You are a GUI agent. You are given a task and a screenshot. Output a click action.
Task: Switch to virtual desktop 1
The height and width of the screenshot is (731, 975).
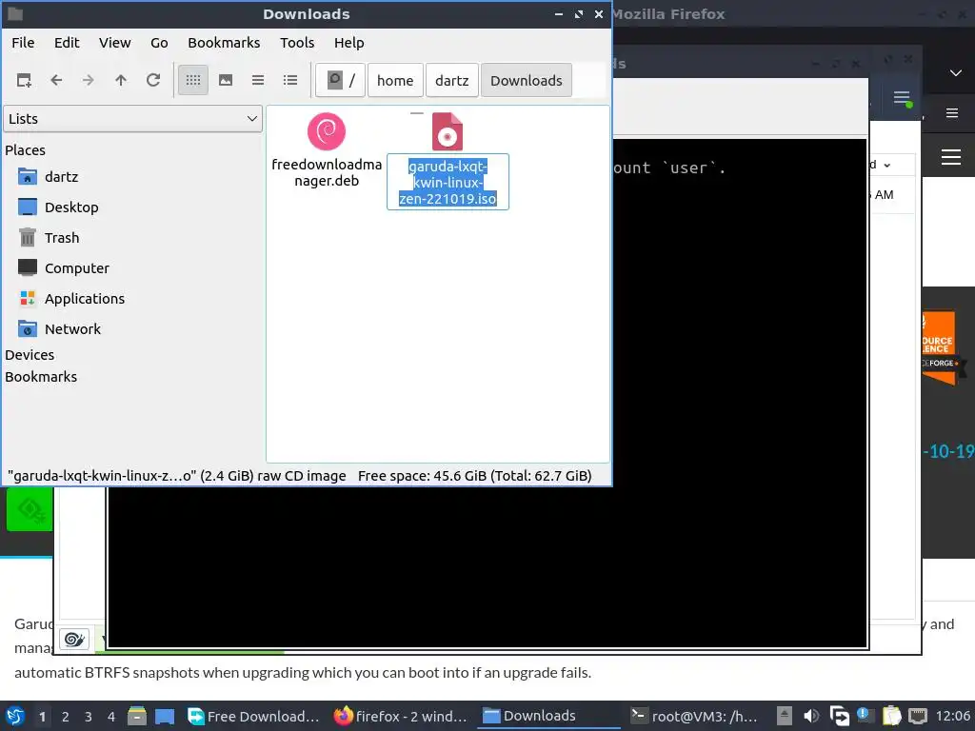[x=42, y=717]
